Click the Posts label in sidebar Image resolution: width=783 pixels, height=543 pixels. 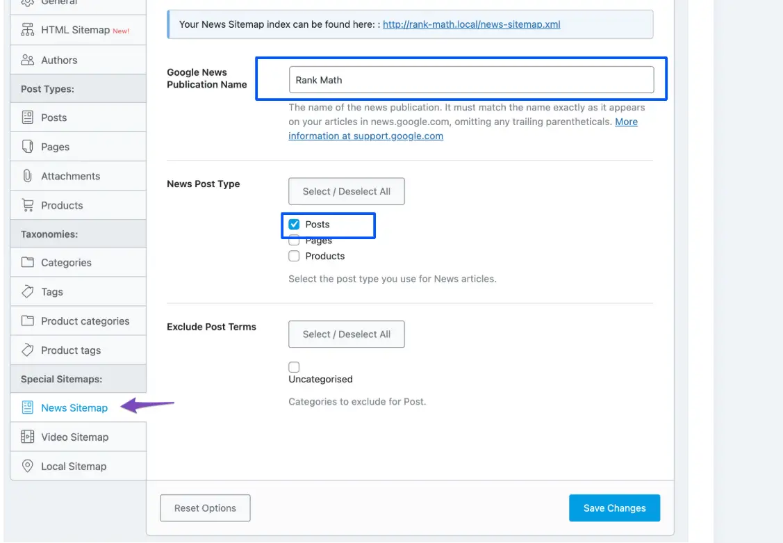[54, 117]
